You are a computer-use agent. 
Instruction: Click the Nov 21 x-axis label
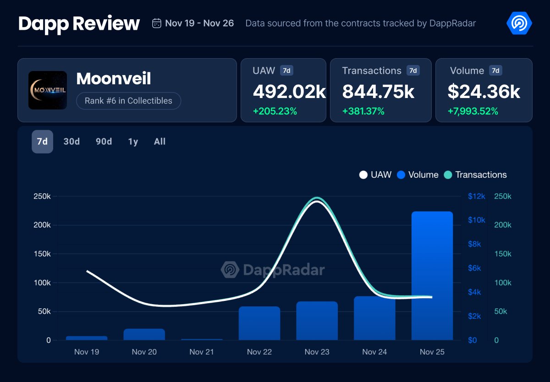point(202,352)
